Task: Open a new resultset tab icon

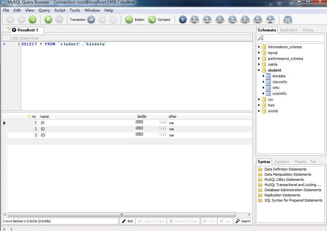Action: click(x=6, y=30)
